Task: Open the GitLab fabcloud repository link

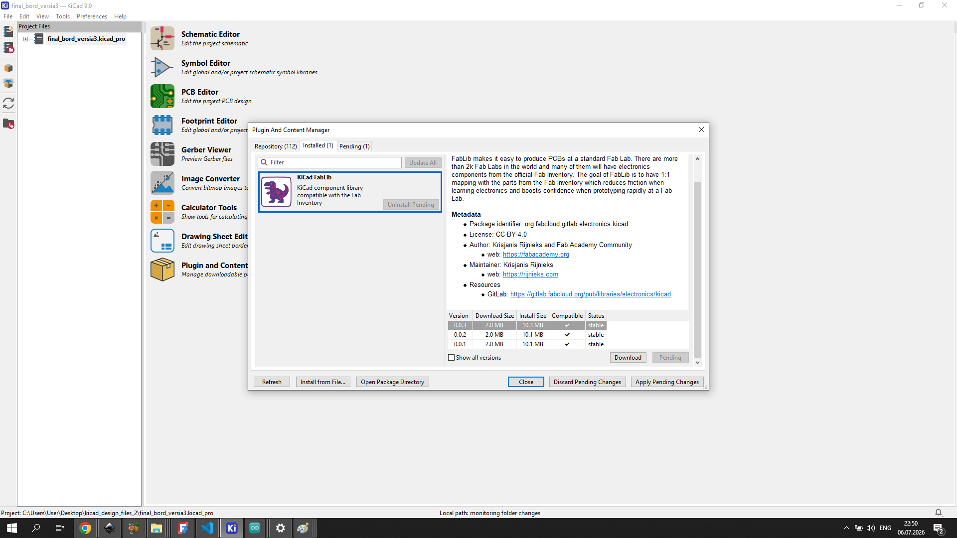Action: point(591,294)
